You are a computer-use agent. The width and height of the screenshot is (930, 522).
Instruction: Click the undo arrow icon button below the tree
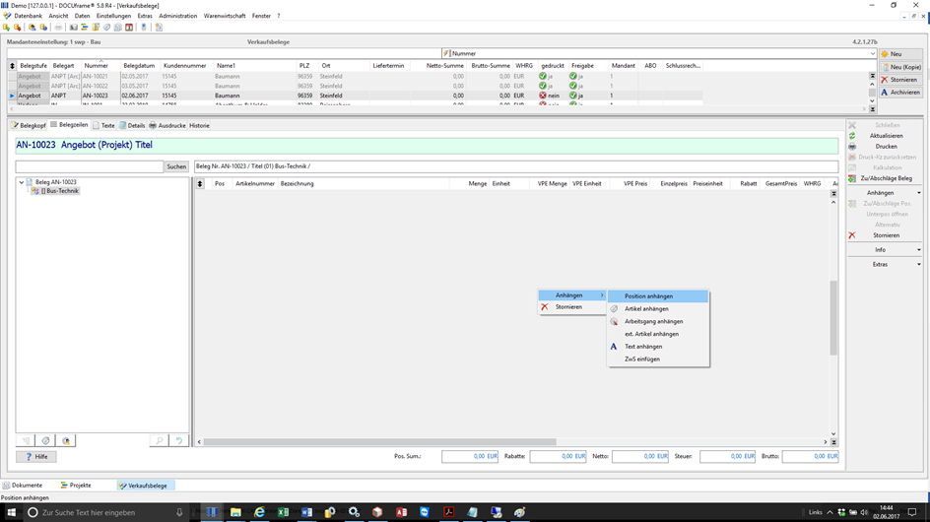pos(179,440)
